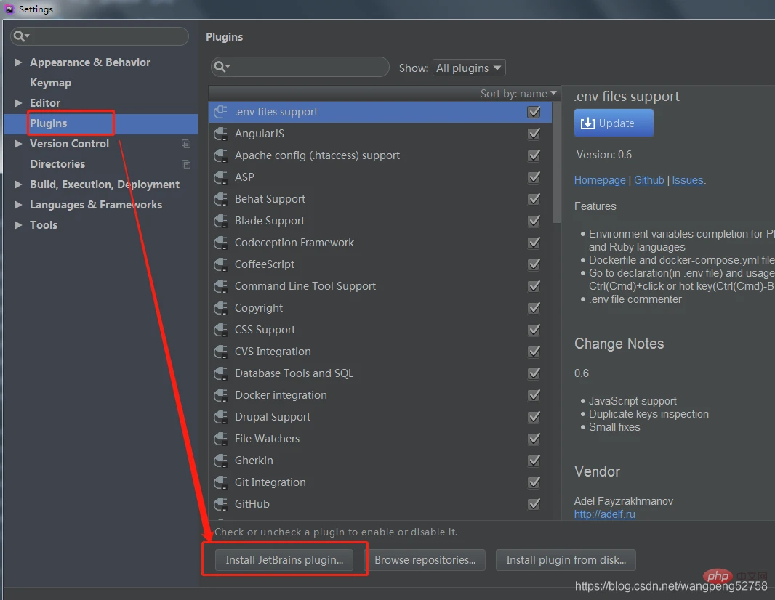Disable the Apache config (.htaccess) support checkbox
This screenshot has width=775, height=600.
534,155
